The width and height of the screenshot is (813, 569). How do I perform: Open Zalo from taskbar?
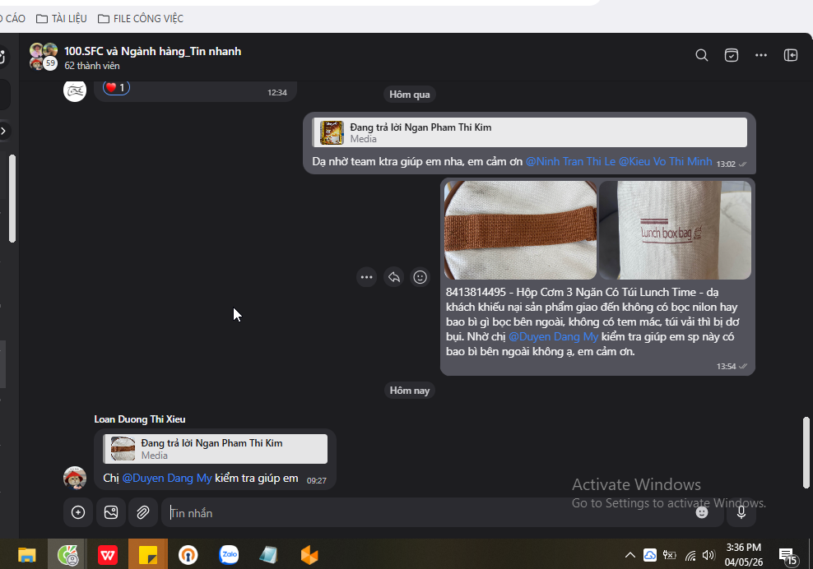pos(229,555)
